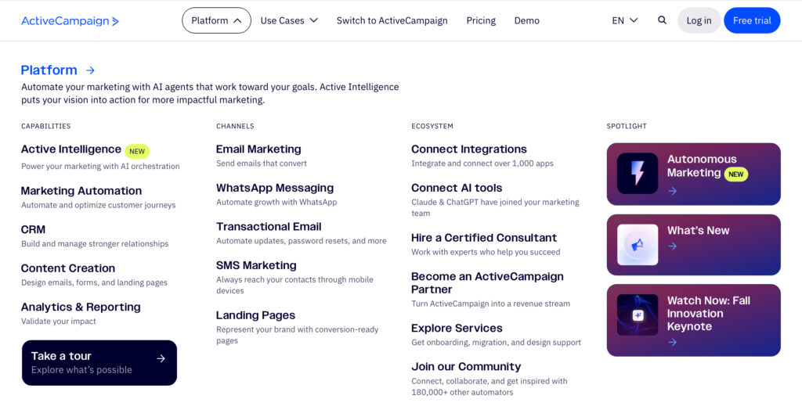Open the What's New spotlight card
Screen dimensions: 802x417
[x=694, y=245]
